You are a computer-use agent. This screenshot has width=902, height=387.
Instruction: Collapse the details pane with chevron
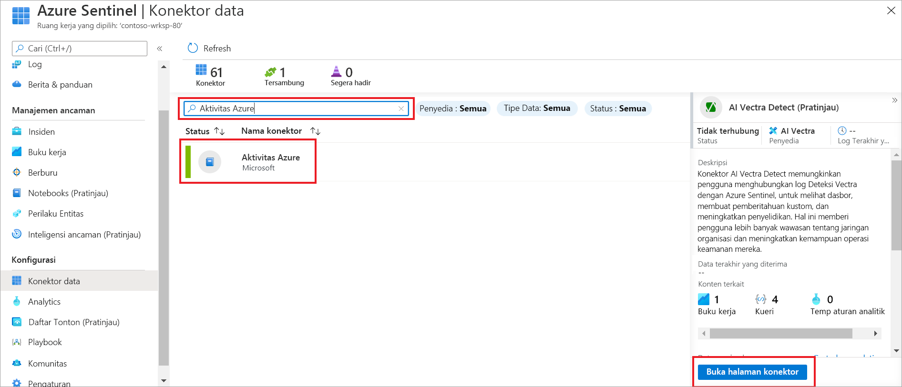pos(894,100)
